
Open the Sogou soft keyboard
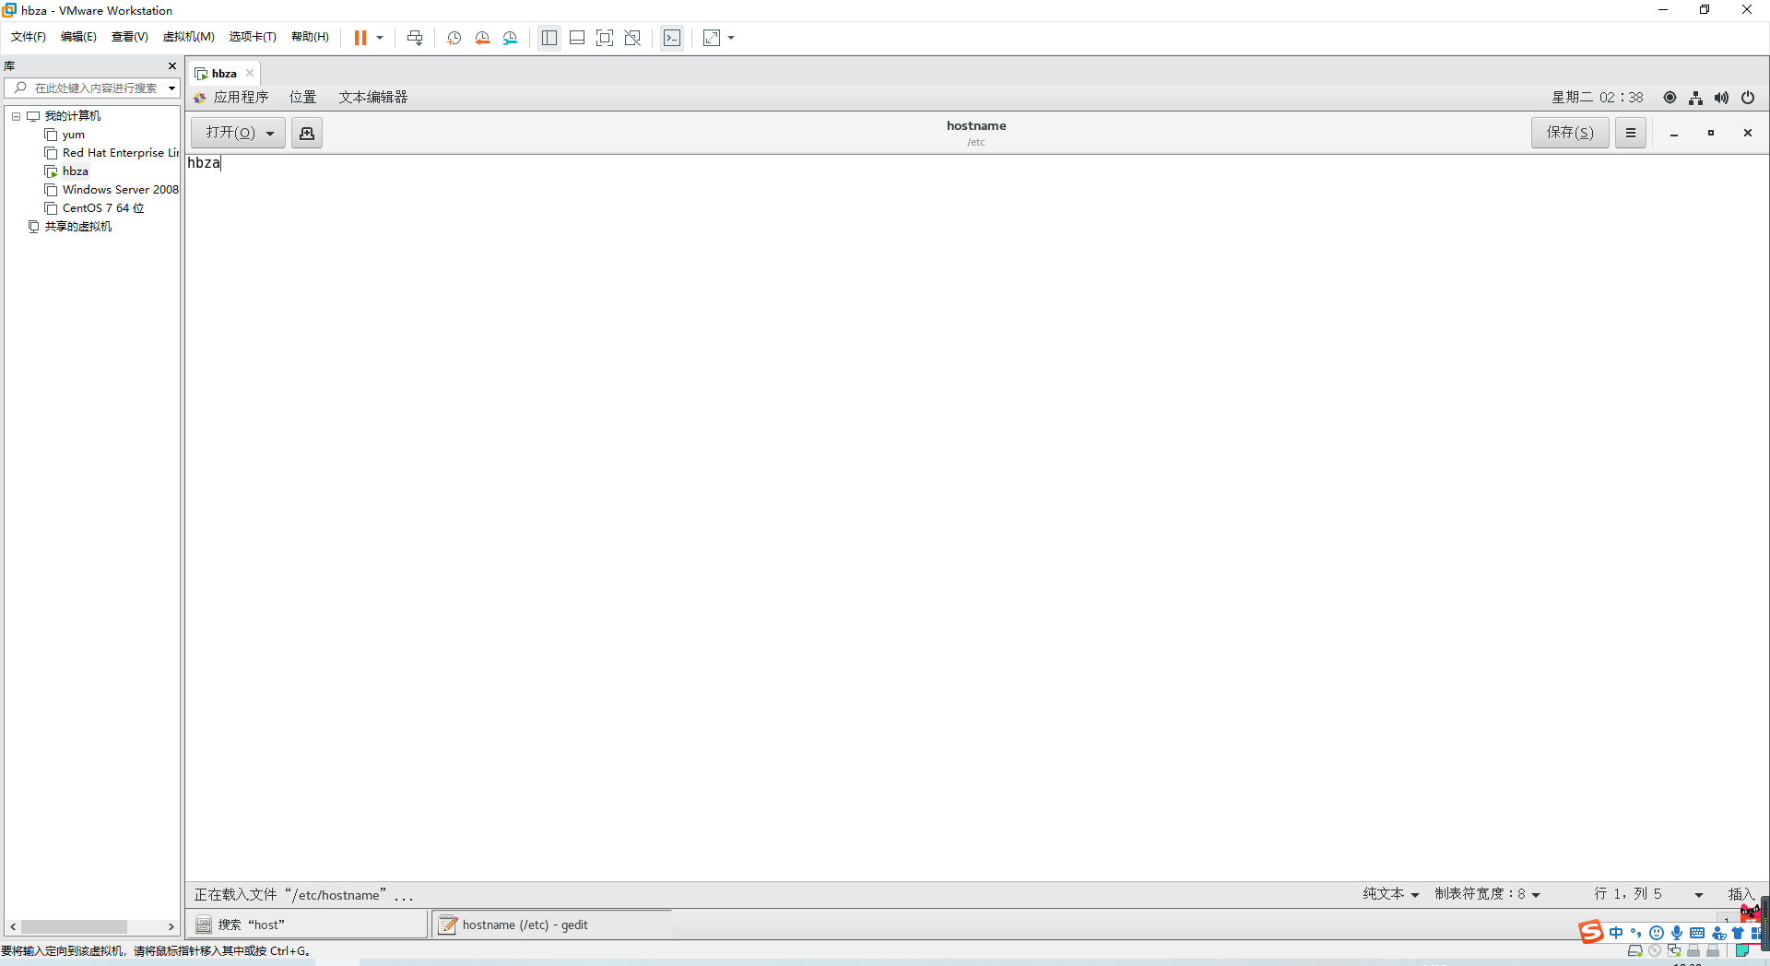(x=1696, y=933)
